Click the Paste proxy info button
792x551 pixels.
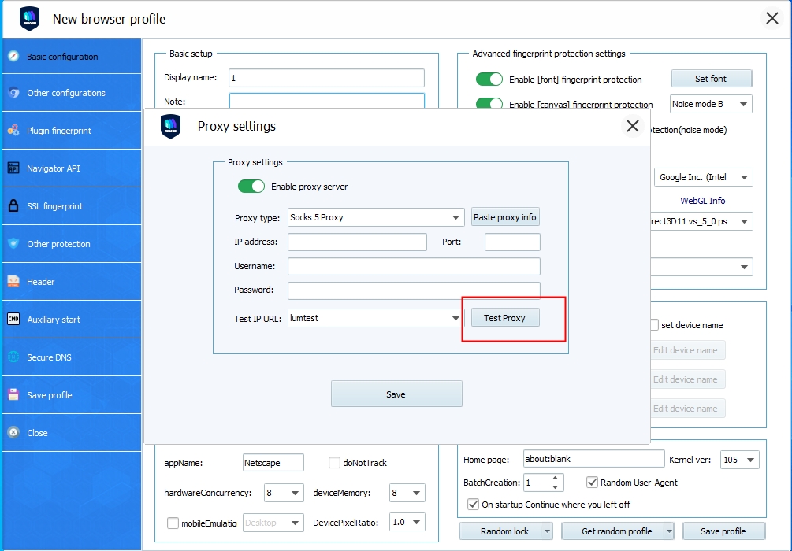505,217
